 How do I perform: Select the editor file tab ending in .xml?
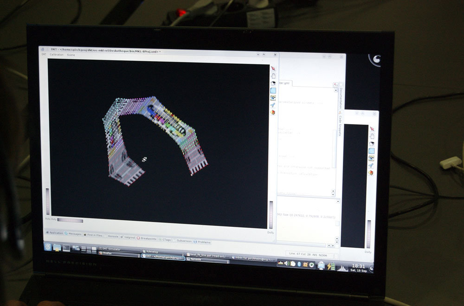(x=285, y=83)
